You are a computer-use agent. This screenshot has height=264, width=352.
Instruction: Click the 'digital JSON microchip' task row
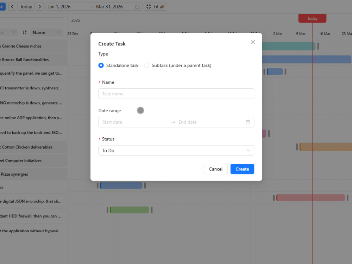[33, 201]
